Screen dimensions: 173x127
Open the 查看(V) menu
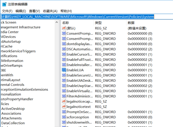pos(35,11)
